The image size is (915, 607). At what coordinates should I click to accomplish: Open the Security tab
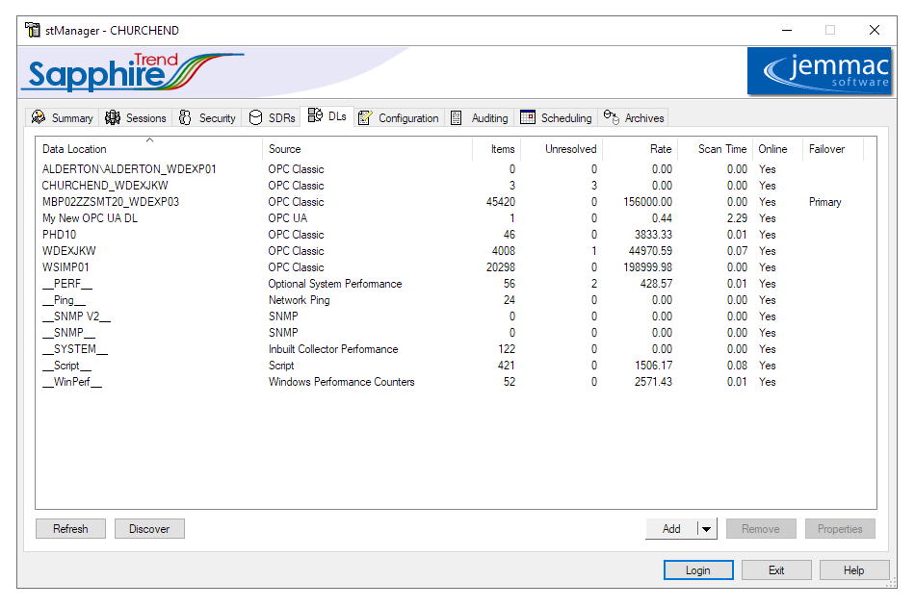pos(207,117)
